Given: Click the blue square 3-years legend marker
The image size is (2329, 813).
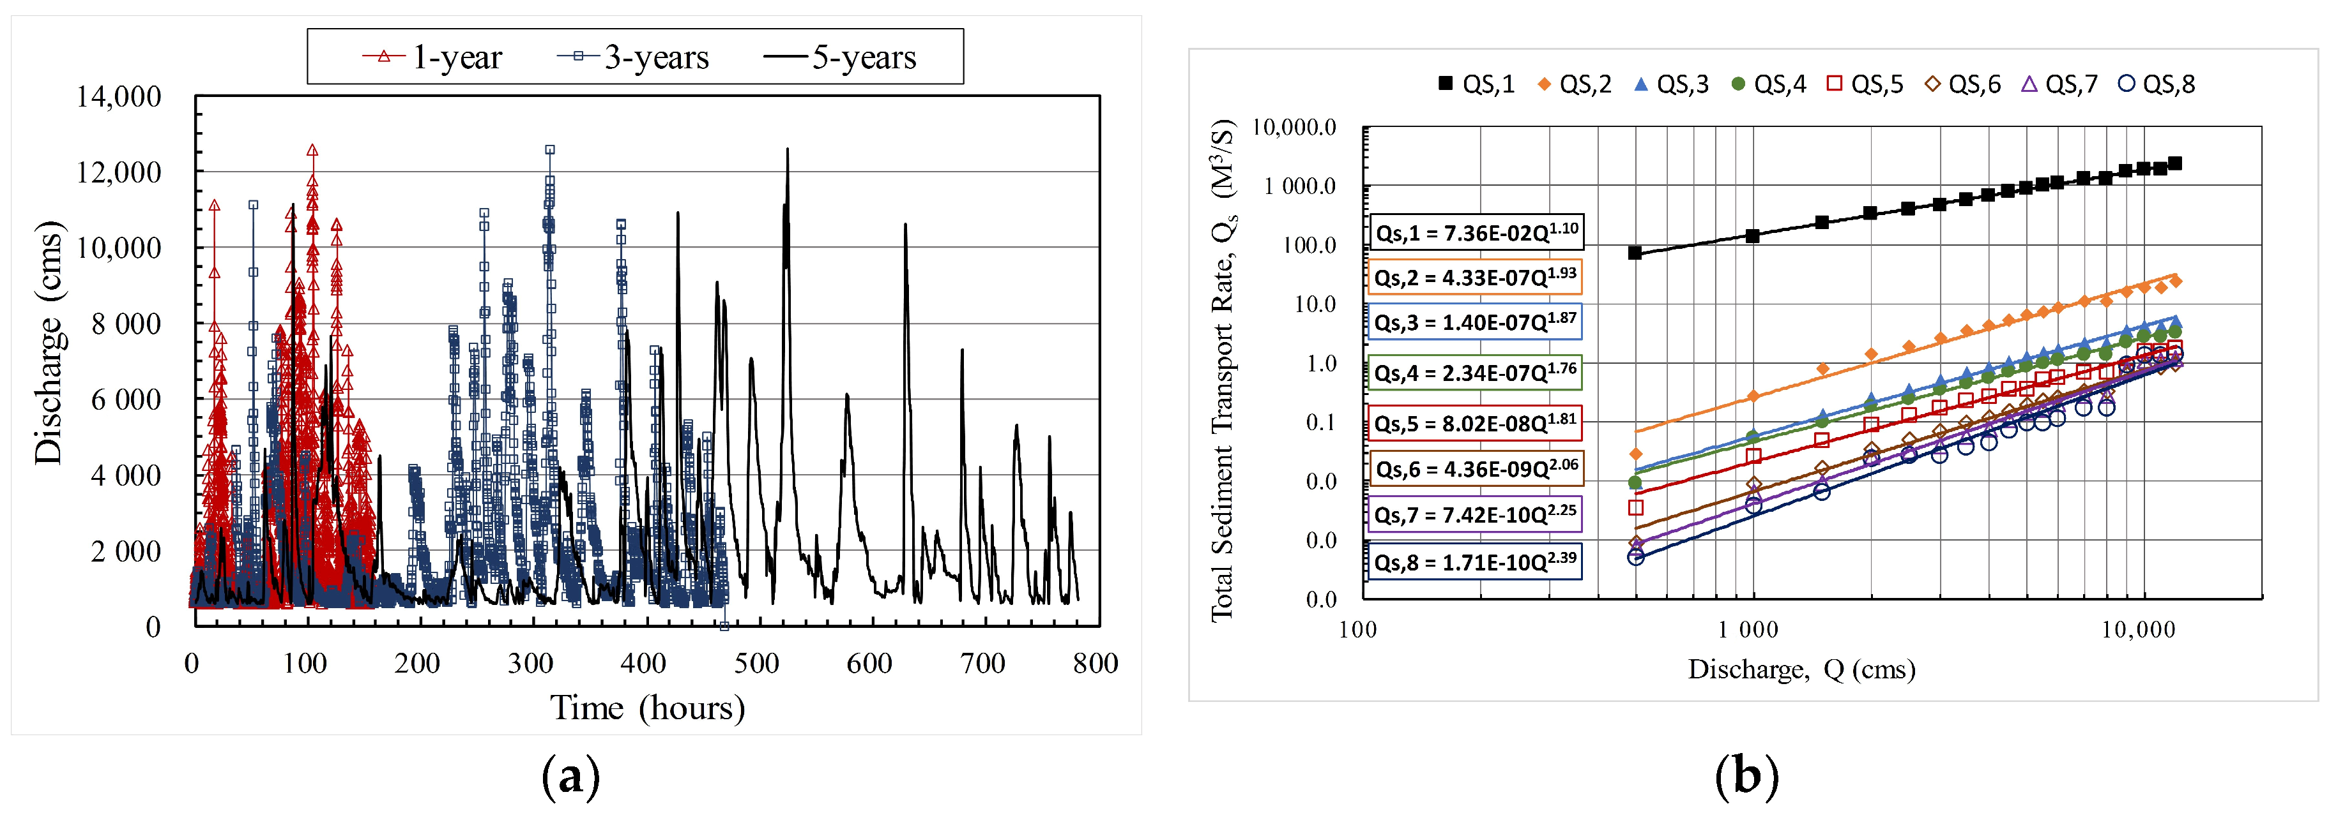Looking at the screenshot, I should [x=577, y=57].
